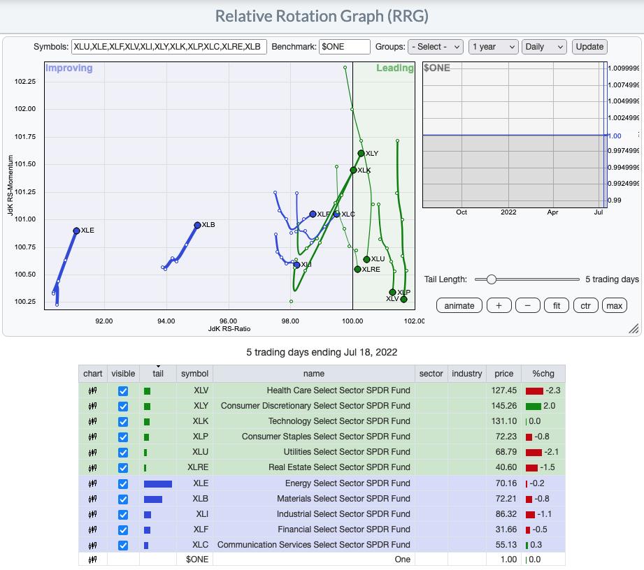Click the max button
This screenshot has width=644, height=570.
click(x=615, y=306)
